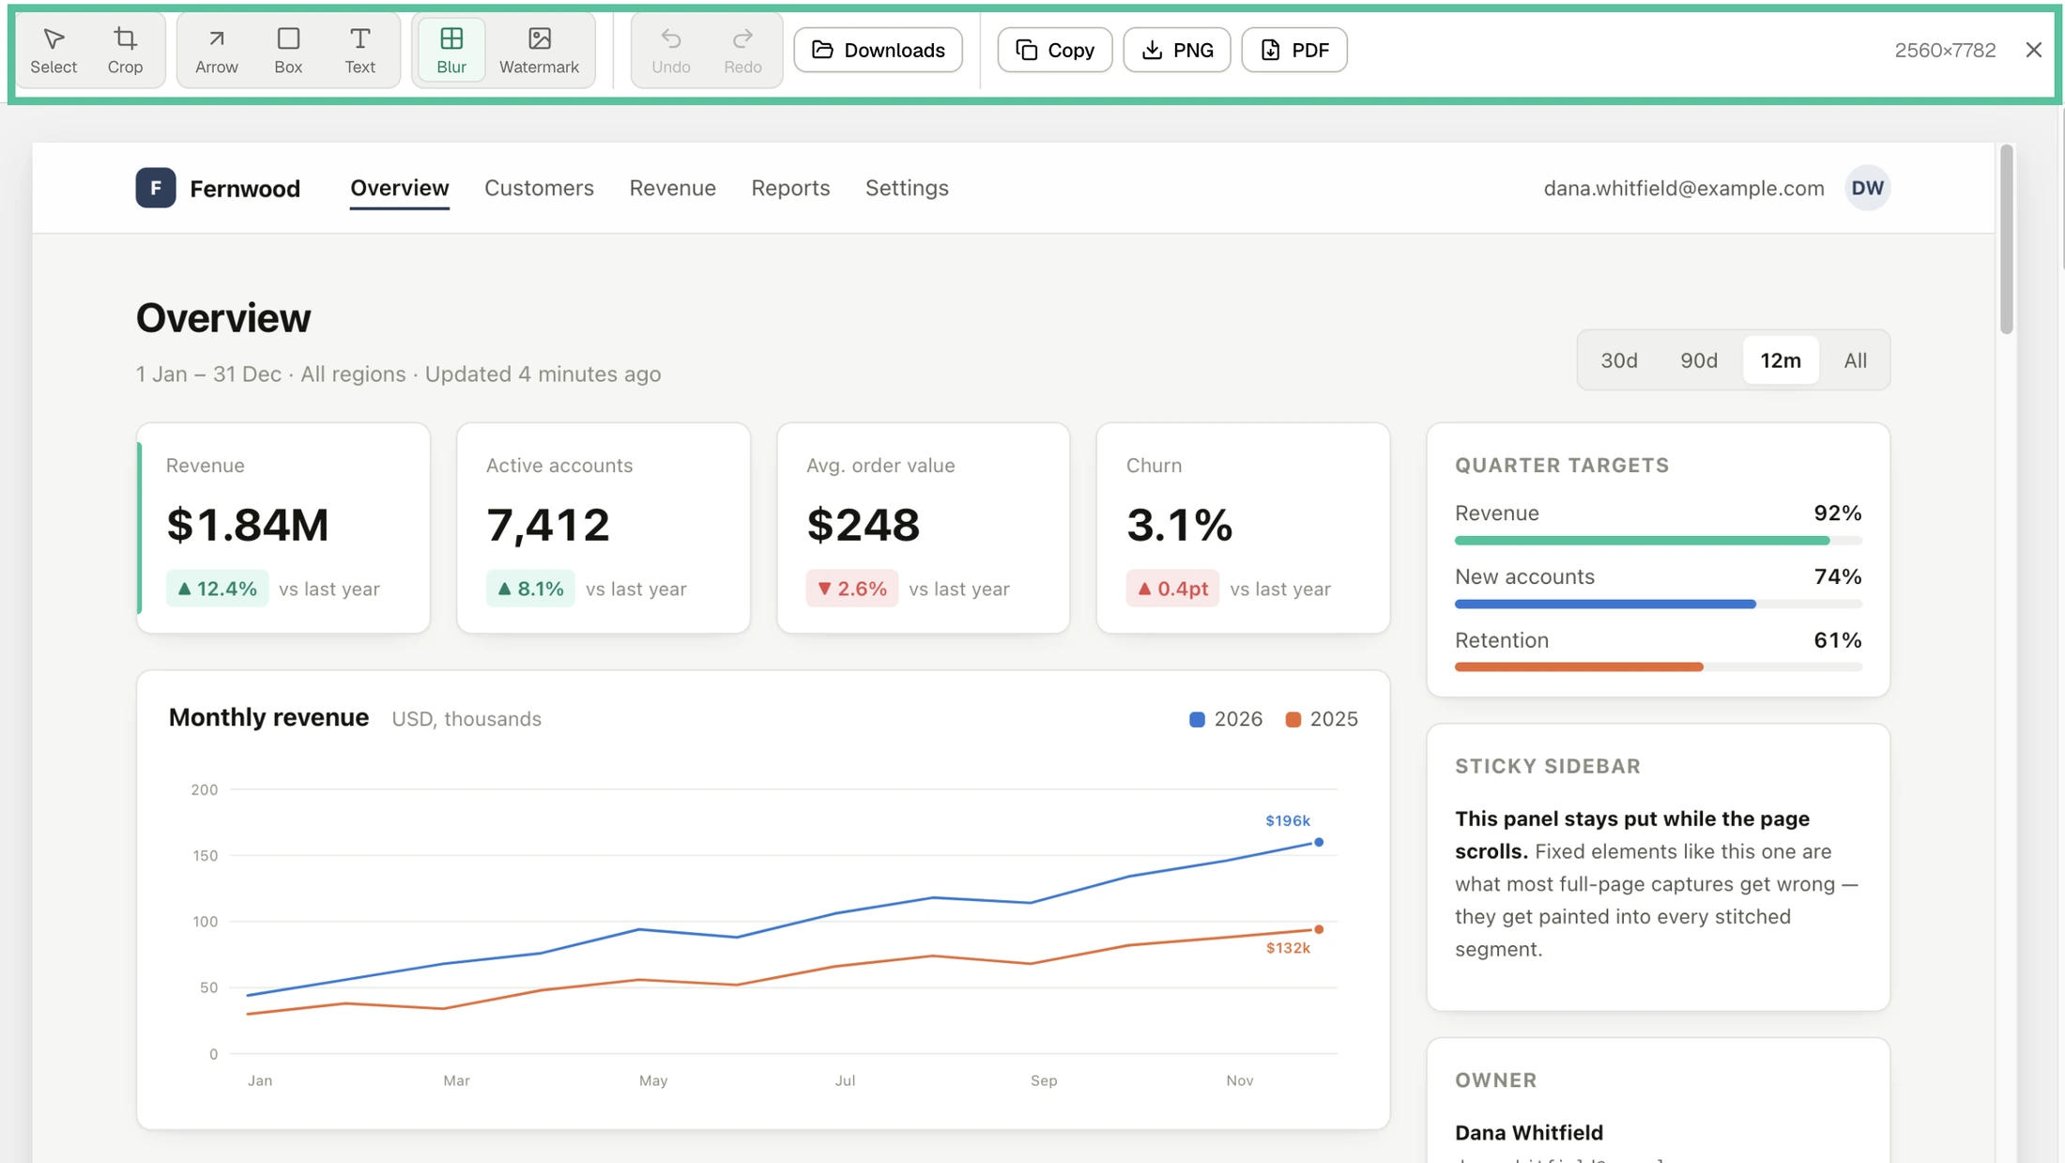Open the Revenue tab

pos(672,188)
